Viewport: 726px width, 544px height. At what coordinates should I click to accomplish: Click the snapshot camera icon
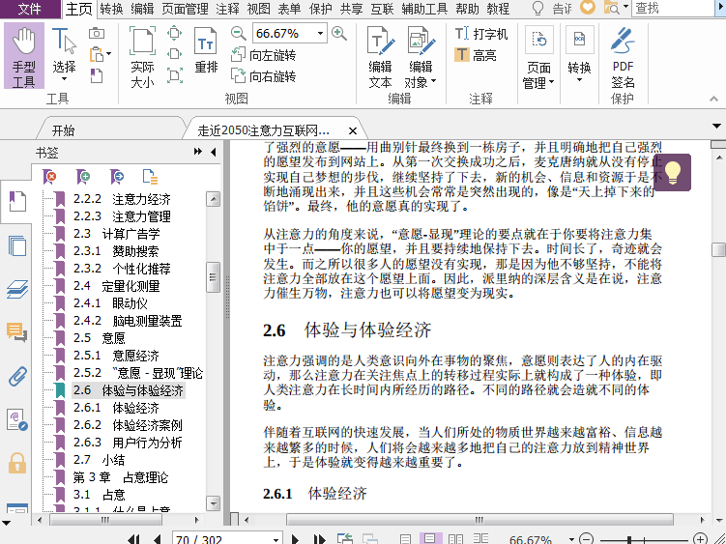click(97, 33)
